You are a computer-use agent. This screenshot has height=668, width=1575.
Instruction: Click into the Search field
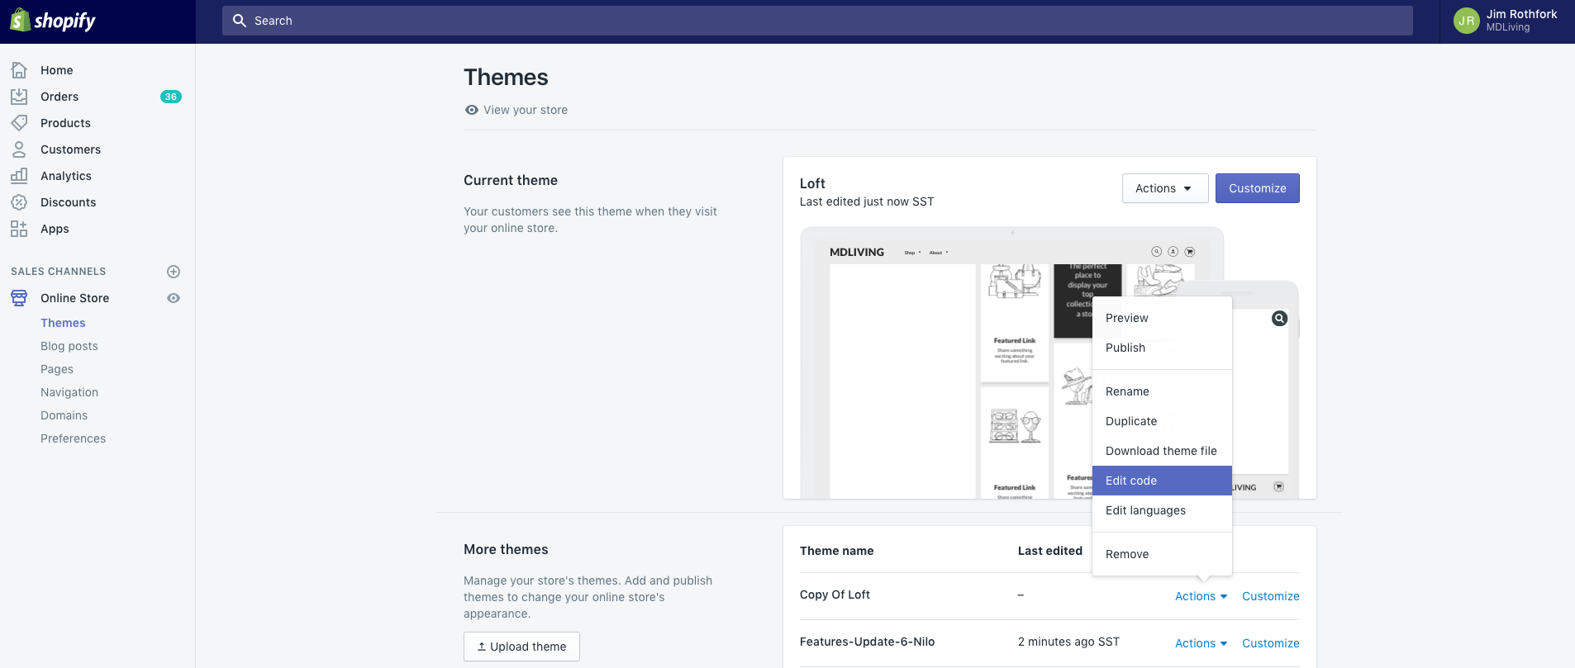816,21
